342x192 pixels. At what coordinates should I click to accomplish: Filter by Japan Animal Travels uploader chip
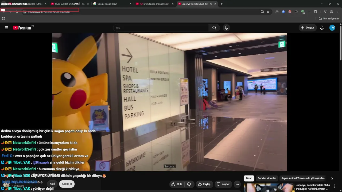[303, 178]
